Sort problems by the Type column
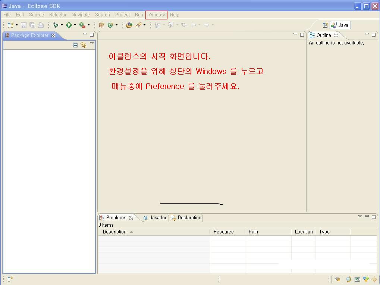380x285 pixels. [x=333, y=232]
